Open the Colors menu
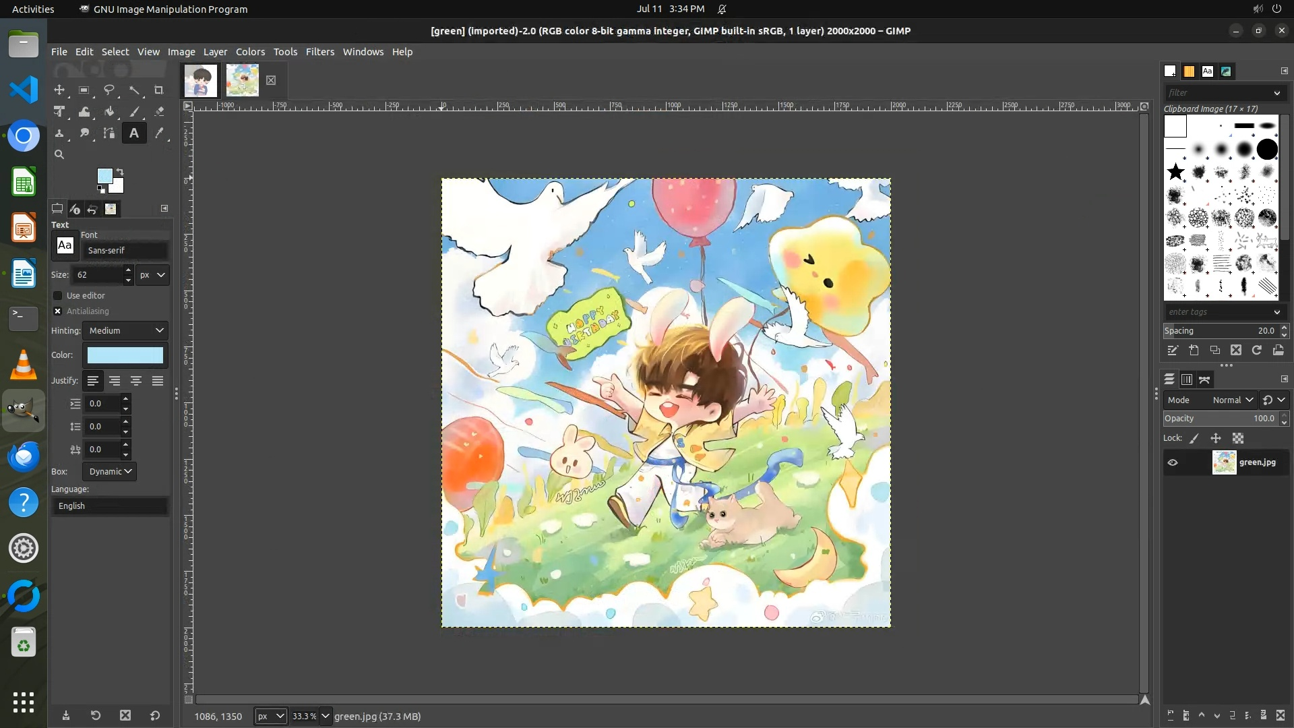Screen dimensions: 1294x728 point(250,52)
